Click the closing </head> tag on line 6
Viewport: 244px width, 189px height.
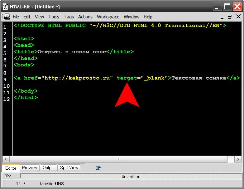26,58
